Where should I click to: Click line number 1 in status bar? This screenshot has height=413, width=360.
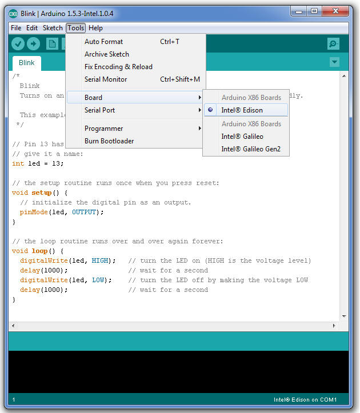click(x=14, y=400)
